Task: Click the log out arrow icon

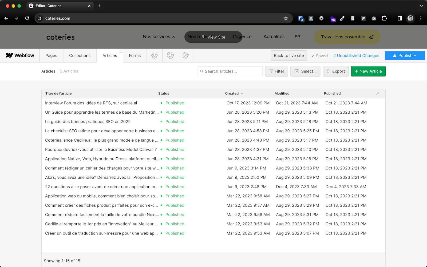Action: (x=186, y=55)
